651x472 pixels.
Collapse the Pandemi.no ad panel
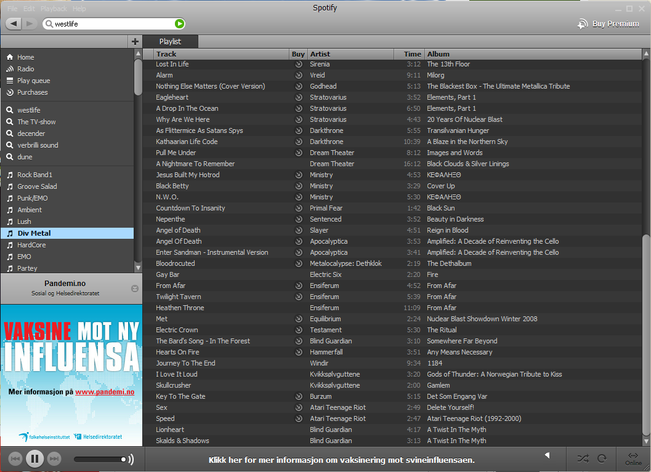point(135,288)
